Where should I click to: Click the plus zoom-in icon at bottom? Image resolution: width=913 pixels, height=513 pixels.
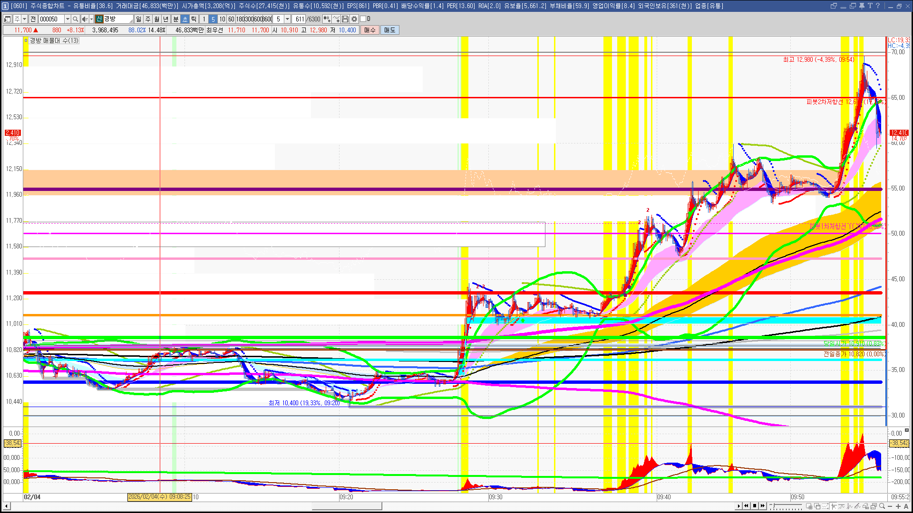point(898,506)
